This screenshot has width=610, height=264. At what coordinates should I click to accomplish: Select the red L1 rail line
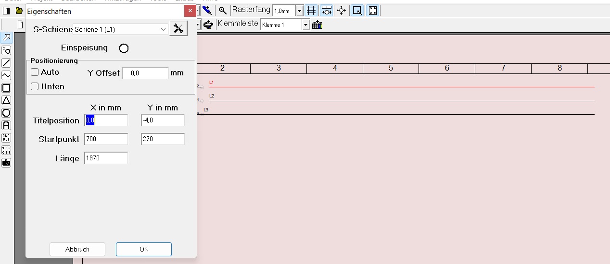385,87
